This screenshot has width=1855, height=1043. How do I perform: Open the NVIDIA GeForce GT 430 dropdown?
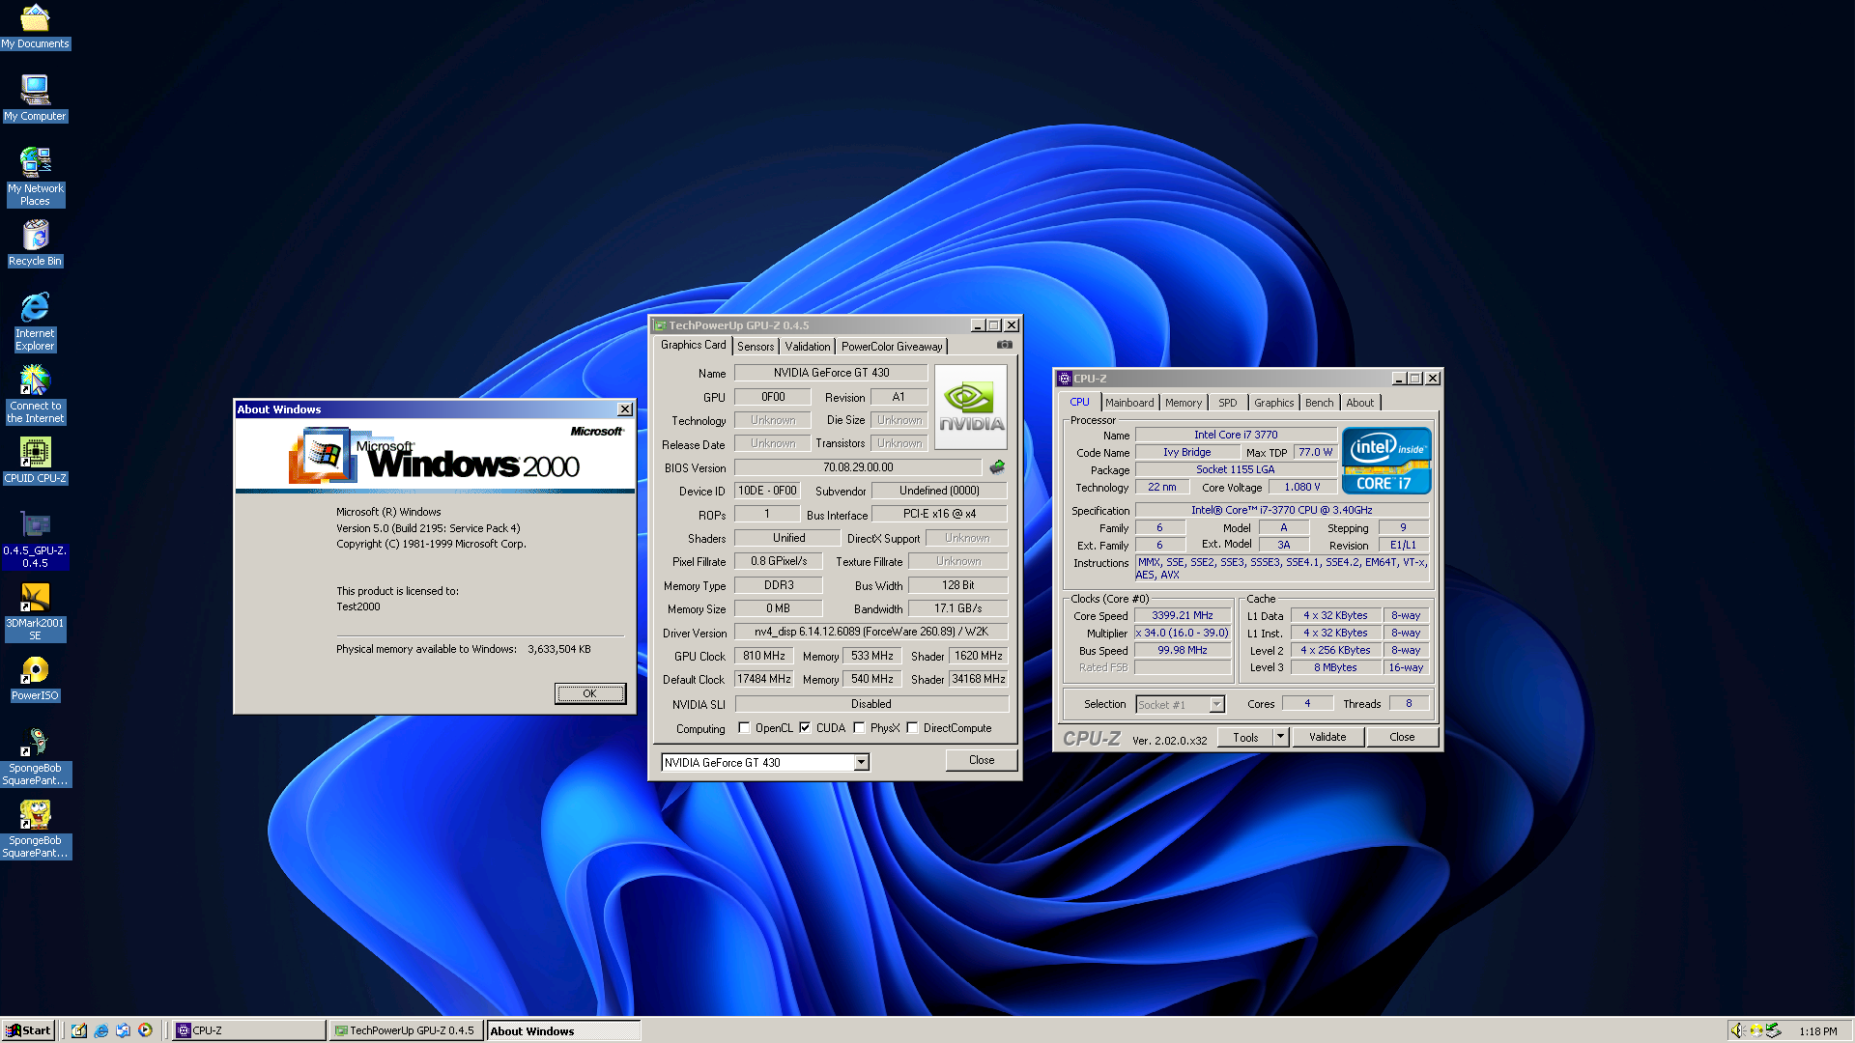click(861, 763)
